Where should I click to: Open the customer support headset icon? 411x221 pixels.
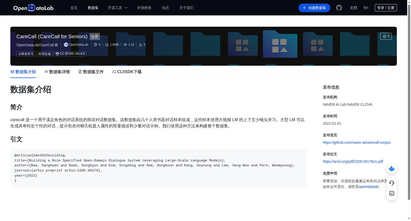tap(392, 183)
